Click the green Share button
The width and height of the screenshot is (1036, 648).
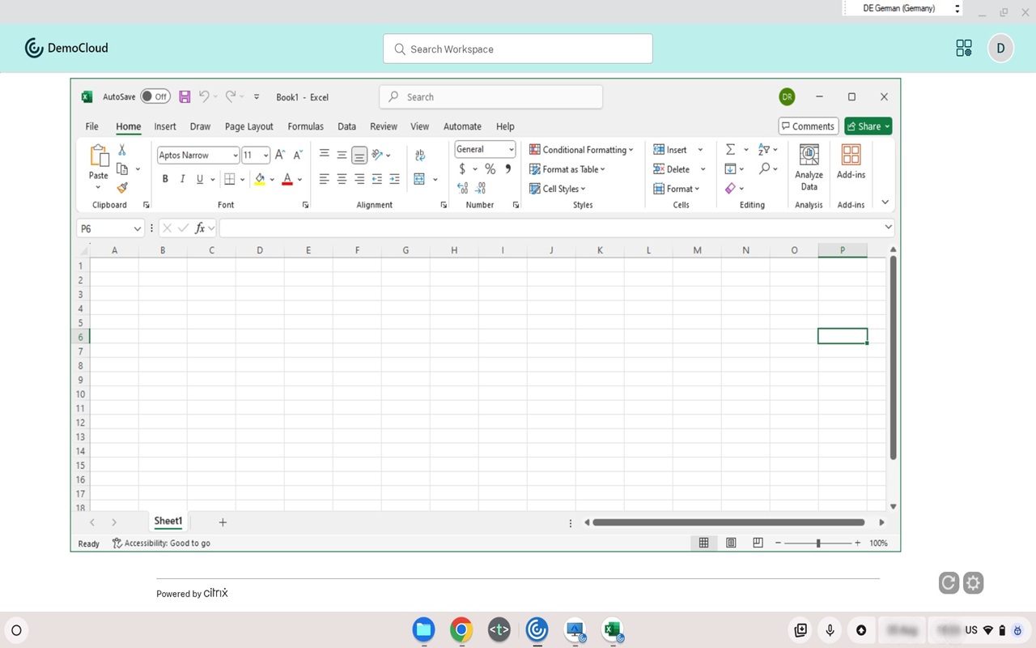tap(868, 126)
